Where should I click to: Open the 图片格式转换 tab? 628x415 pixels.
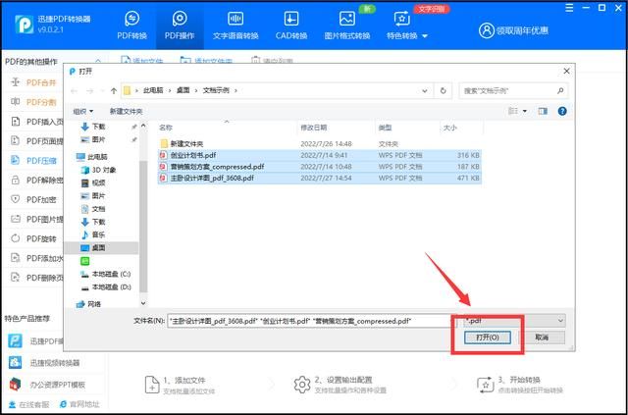point(346,25)
